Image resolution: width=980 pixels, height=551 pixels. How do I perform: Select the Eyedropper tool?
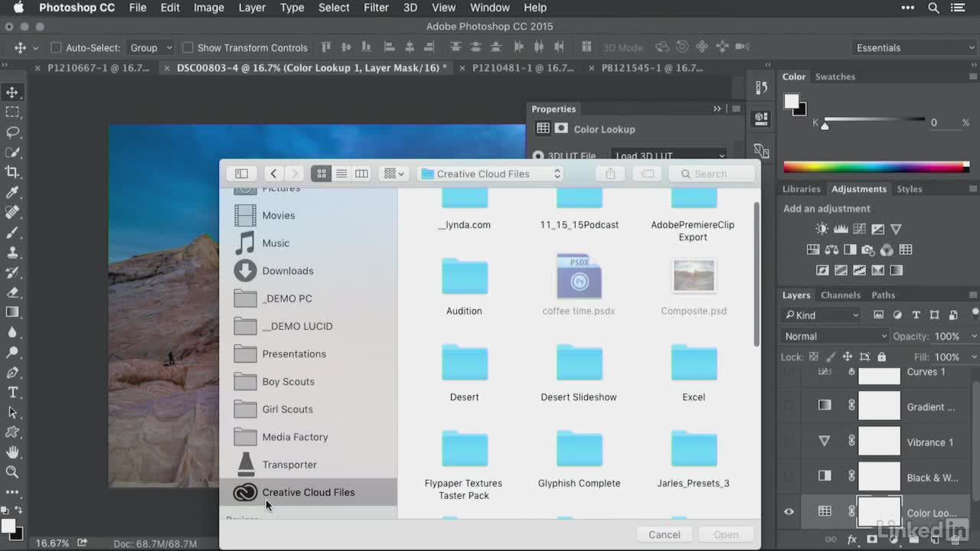12,192
